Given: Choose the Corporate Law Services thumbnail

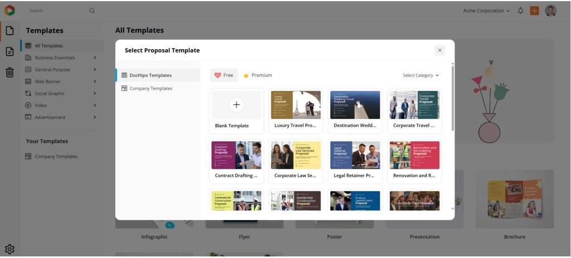Looking at the screenshot, I should pyautogui.click(x=296, y=155).
